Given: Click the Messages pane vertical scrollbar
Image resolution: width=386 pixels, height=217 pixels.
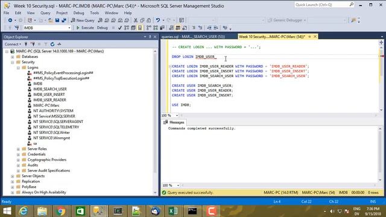Looking at the screenshot, I should (380, 154).
